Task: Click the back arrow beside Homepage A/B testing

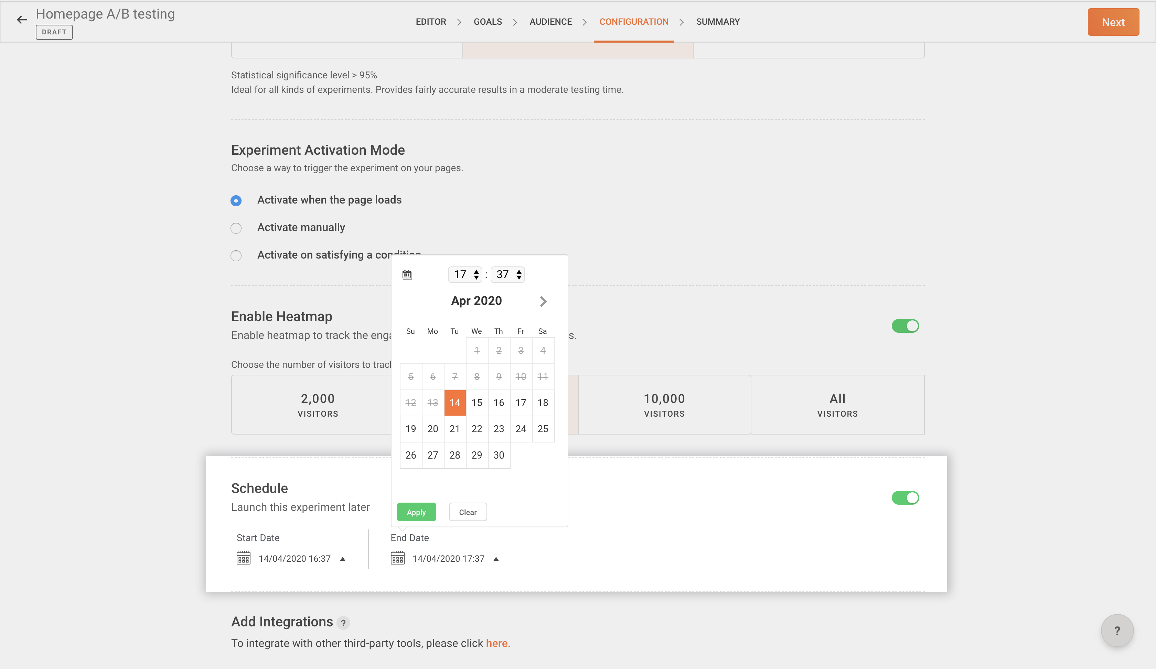Action: coord(22,20)
